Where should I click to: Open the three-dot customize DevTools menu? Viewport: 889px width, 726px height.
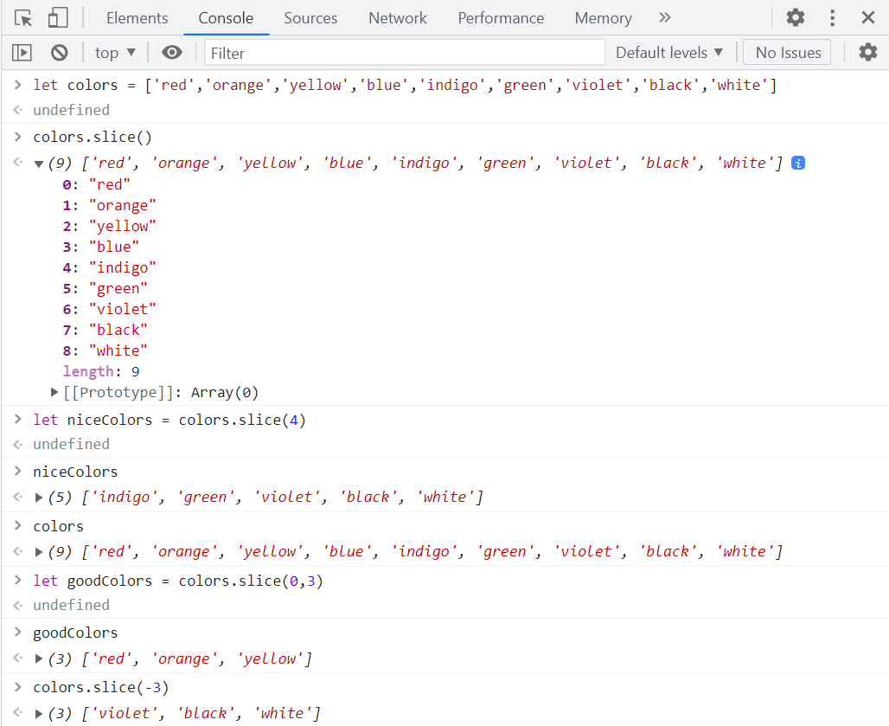[x=832, y=17]
